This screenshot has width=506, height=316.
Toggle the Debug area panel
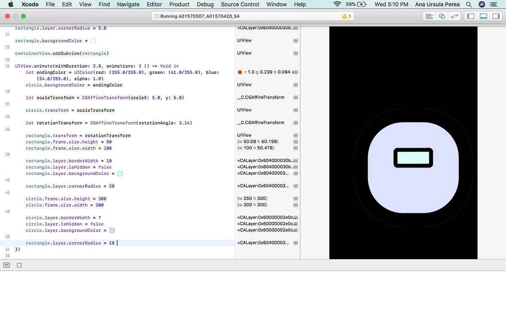click(x=483, y=16)
